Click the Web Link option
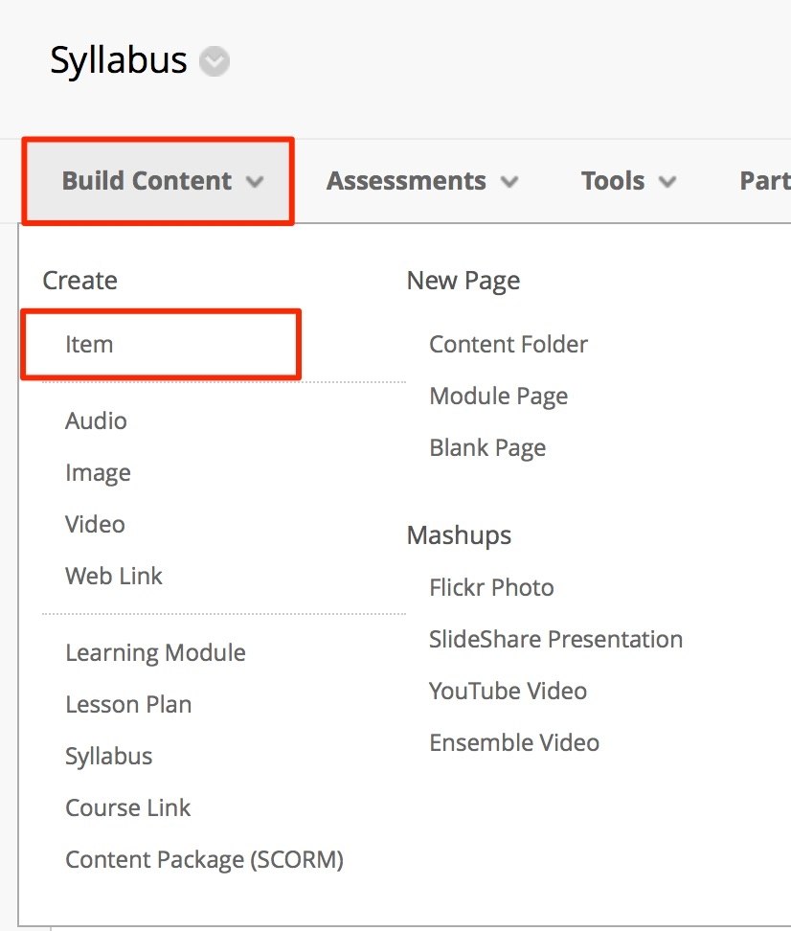 click(114, 577)
